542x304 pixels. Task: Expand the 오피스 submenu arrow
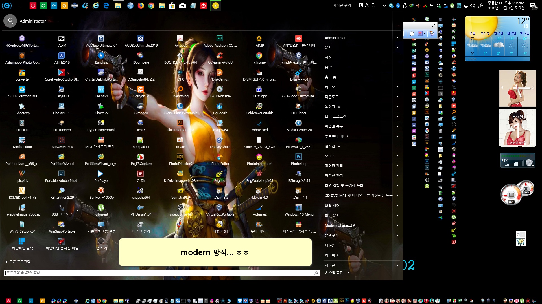pyautogui.click(x=397, y=156)
